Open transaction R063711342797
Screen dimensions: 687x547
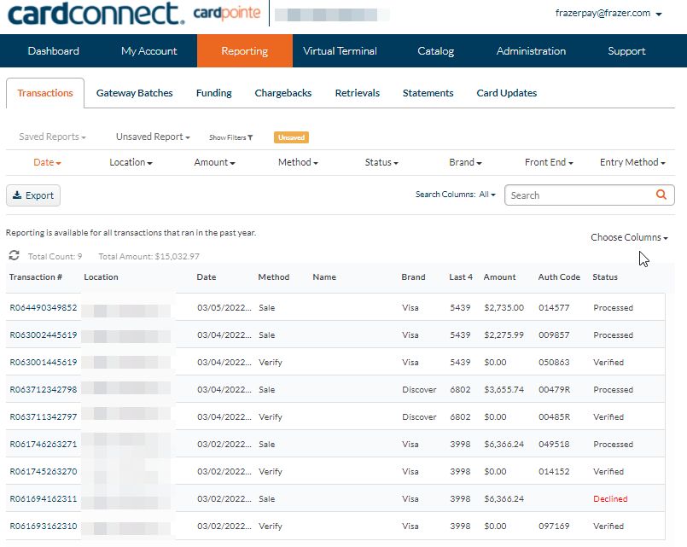point(44,416)
